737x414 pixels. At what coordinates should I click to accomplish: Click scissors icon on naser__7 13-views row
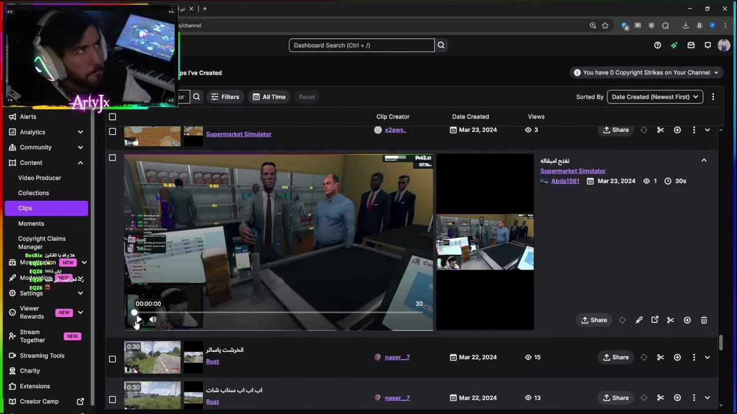pos(660,398)
